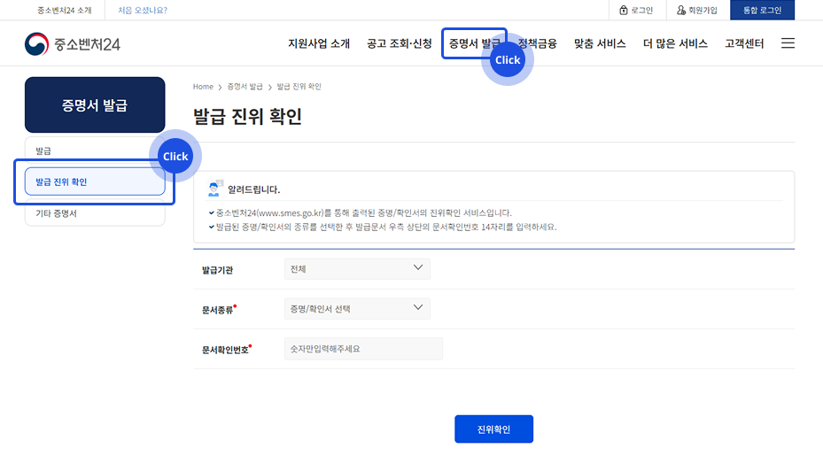Click the 로그인 lock icon link
Screen dimensions: 823x471
(636, 11)
